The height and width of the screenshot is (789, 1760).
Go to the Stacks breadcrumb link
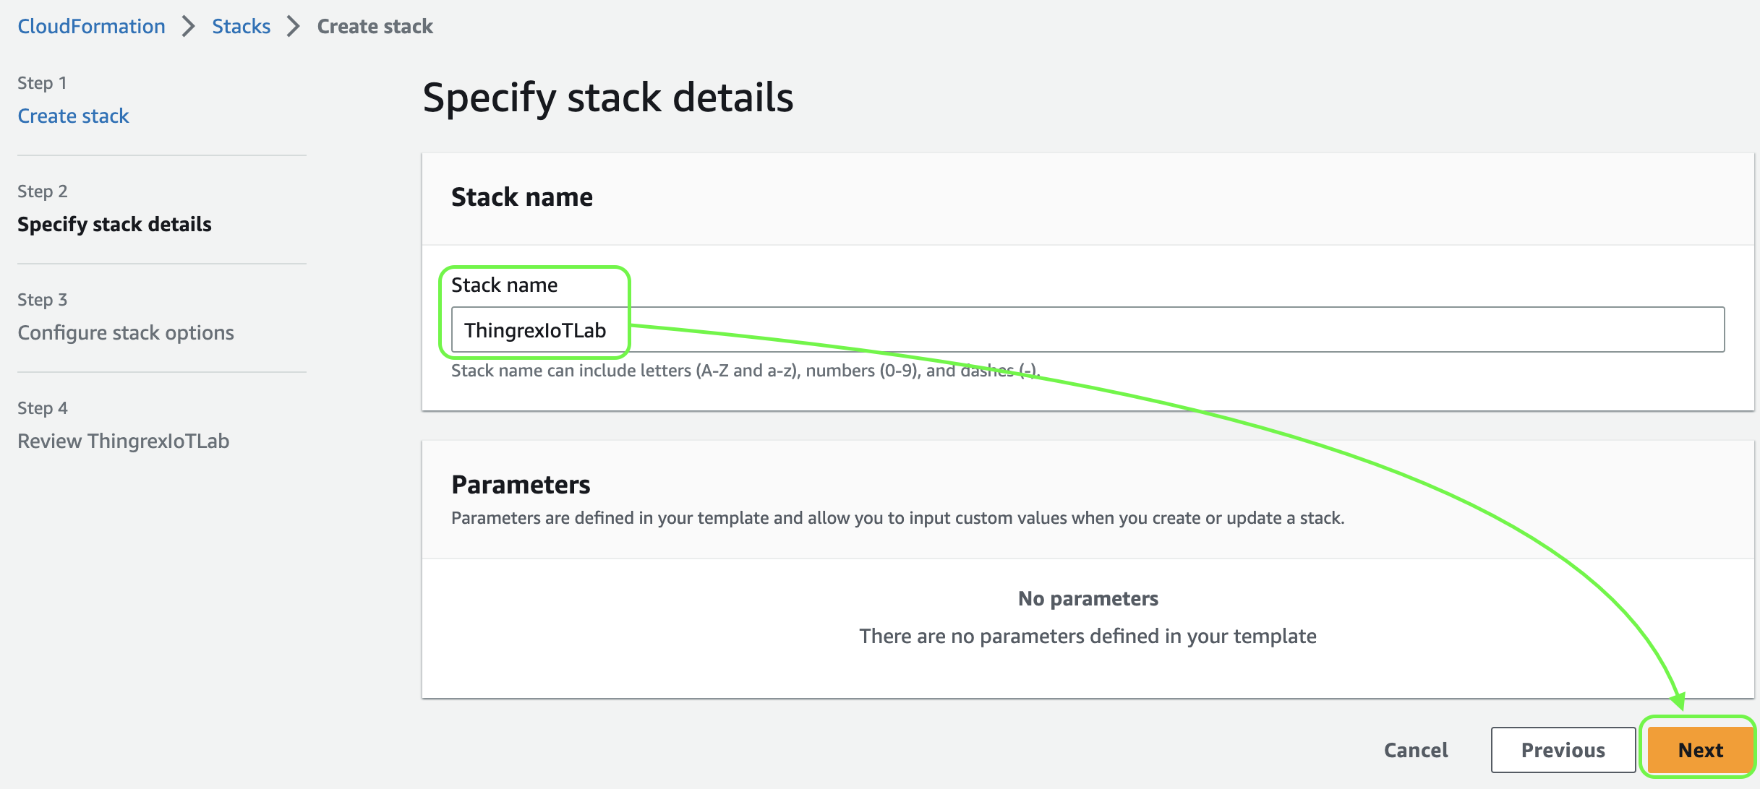(x=241, y=26)
